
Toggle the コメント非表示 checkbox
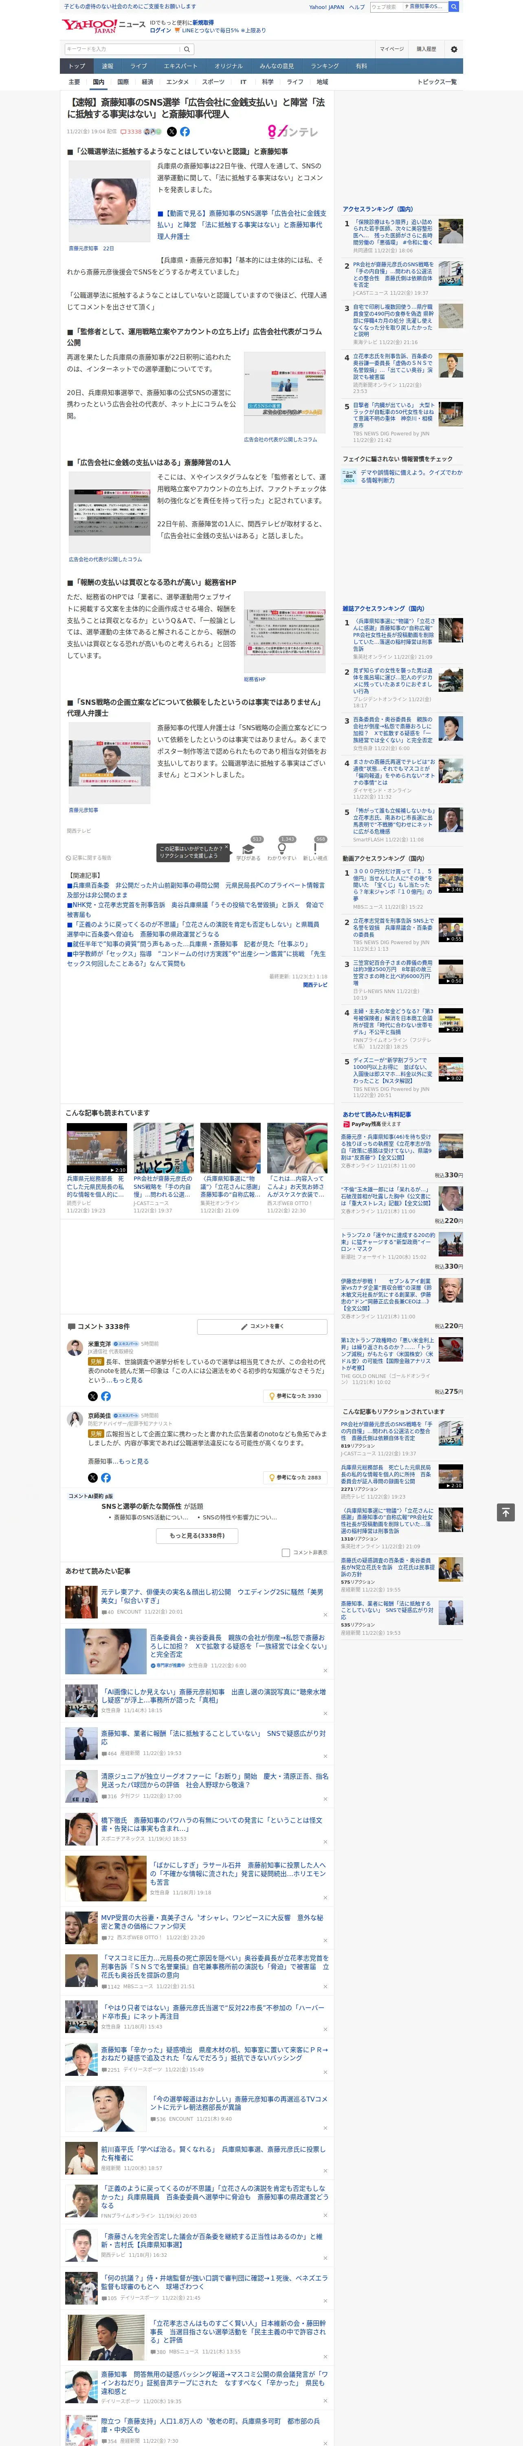[286, 1552]
